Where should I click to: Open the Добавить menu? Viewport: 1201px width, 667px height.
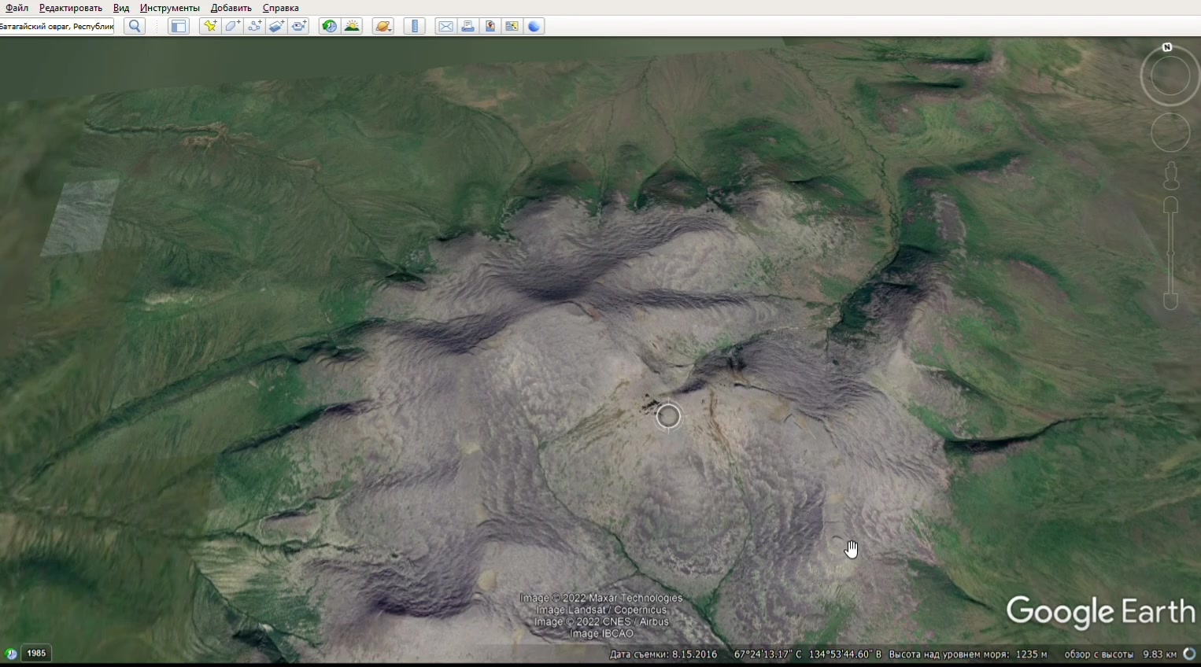click(x=231, y=8)
